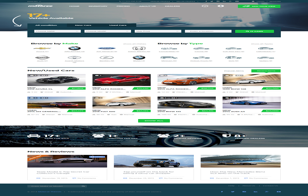
Task: Click the Show All button
Action: click(x=154, y=121)
